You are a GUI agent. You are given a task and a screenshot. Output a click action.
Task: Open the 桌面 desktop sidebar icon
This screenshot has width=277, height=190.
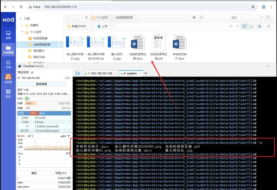[x=8, y=35]
